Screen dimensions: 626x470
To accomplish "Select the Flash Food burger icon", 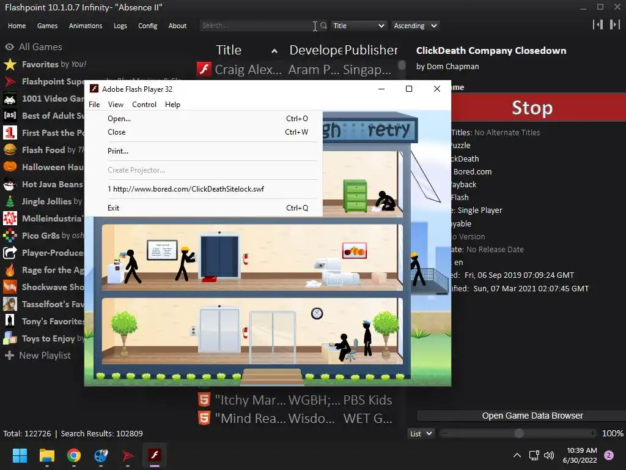I will (10, 150).
